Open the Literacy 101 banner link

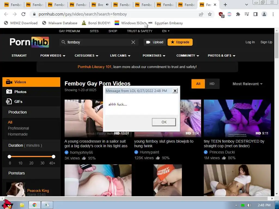click(94, 67)
